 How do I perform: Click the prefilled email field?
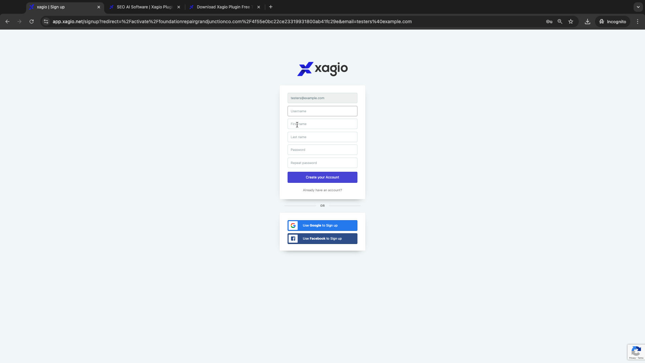click(322, 98)
